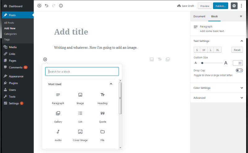The image size is (248, 153).
Task: Undo the last change
Action: pyautogui.click(x=46, y=6)
